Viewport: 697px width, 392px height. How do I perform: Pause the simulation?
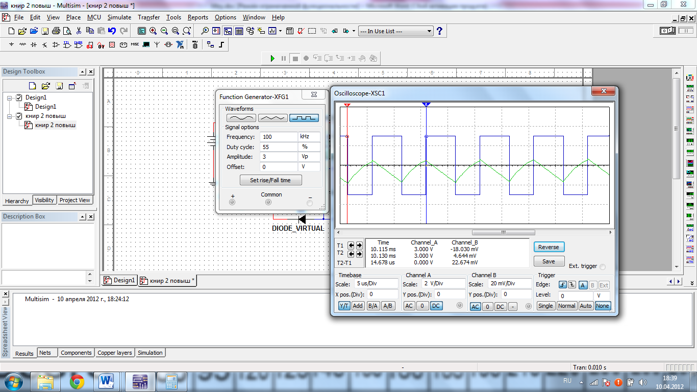(284, 58)
